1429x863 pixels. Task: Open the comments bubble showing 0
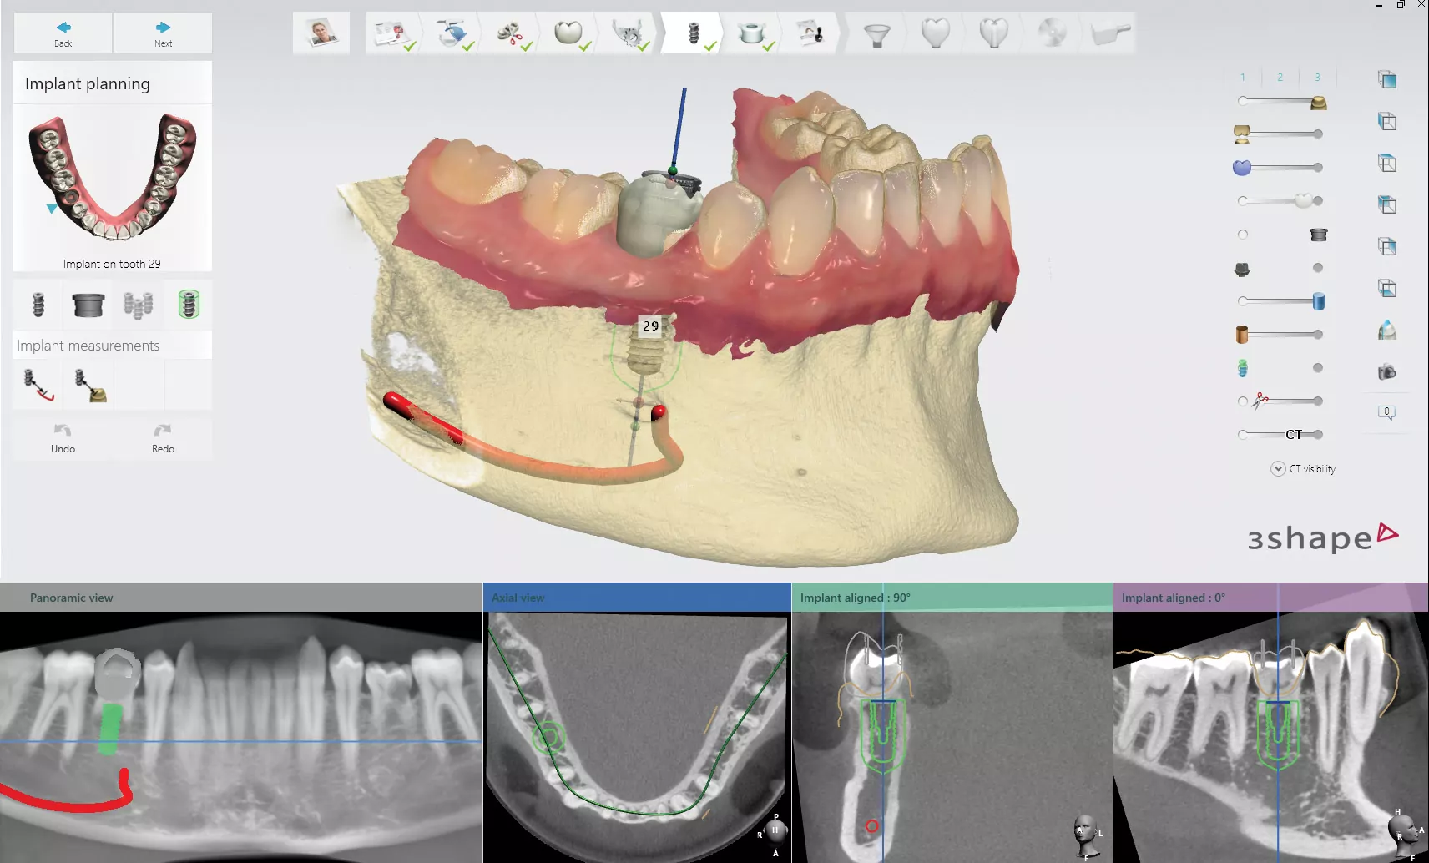pos(1386,412)
